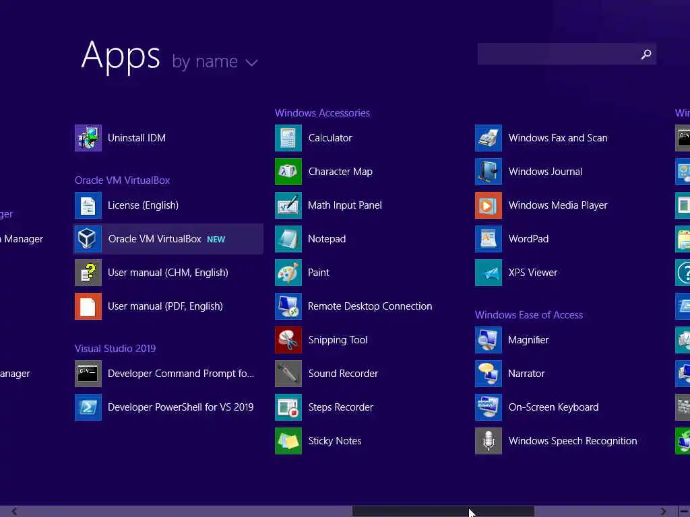Click the scrollbar right arrow

[663, 512]
